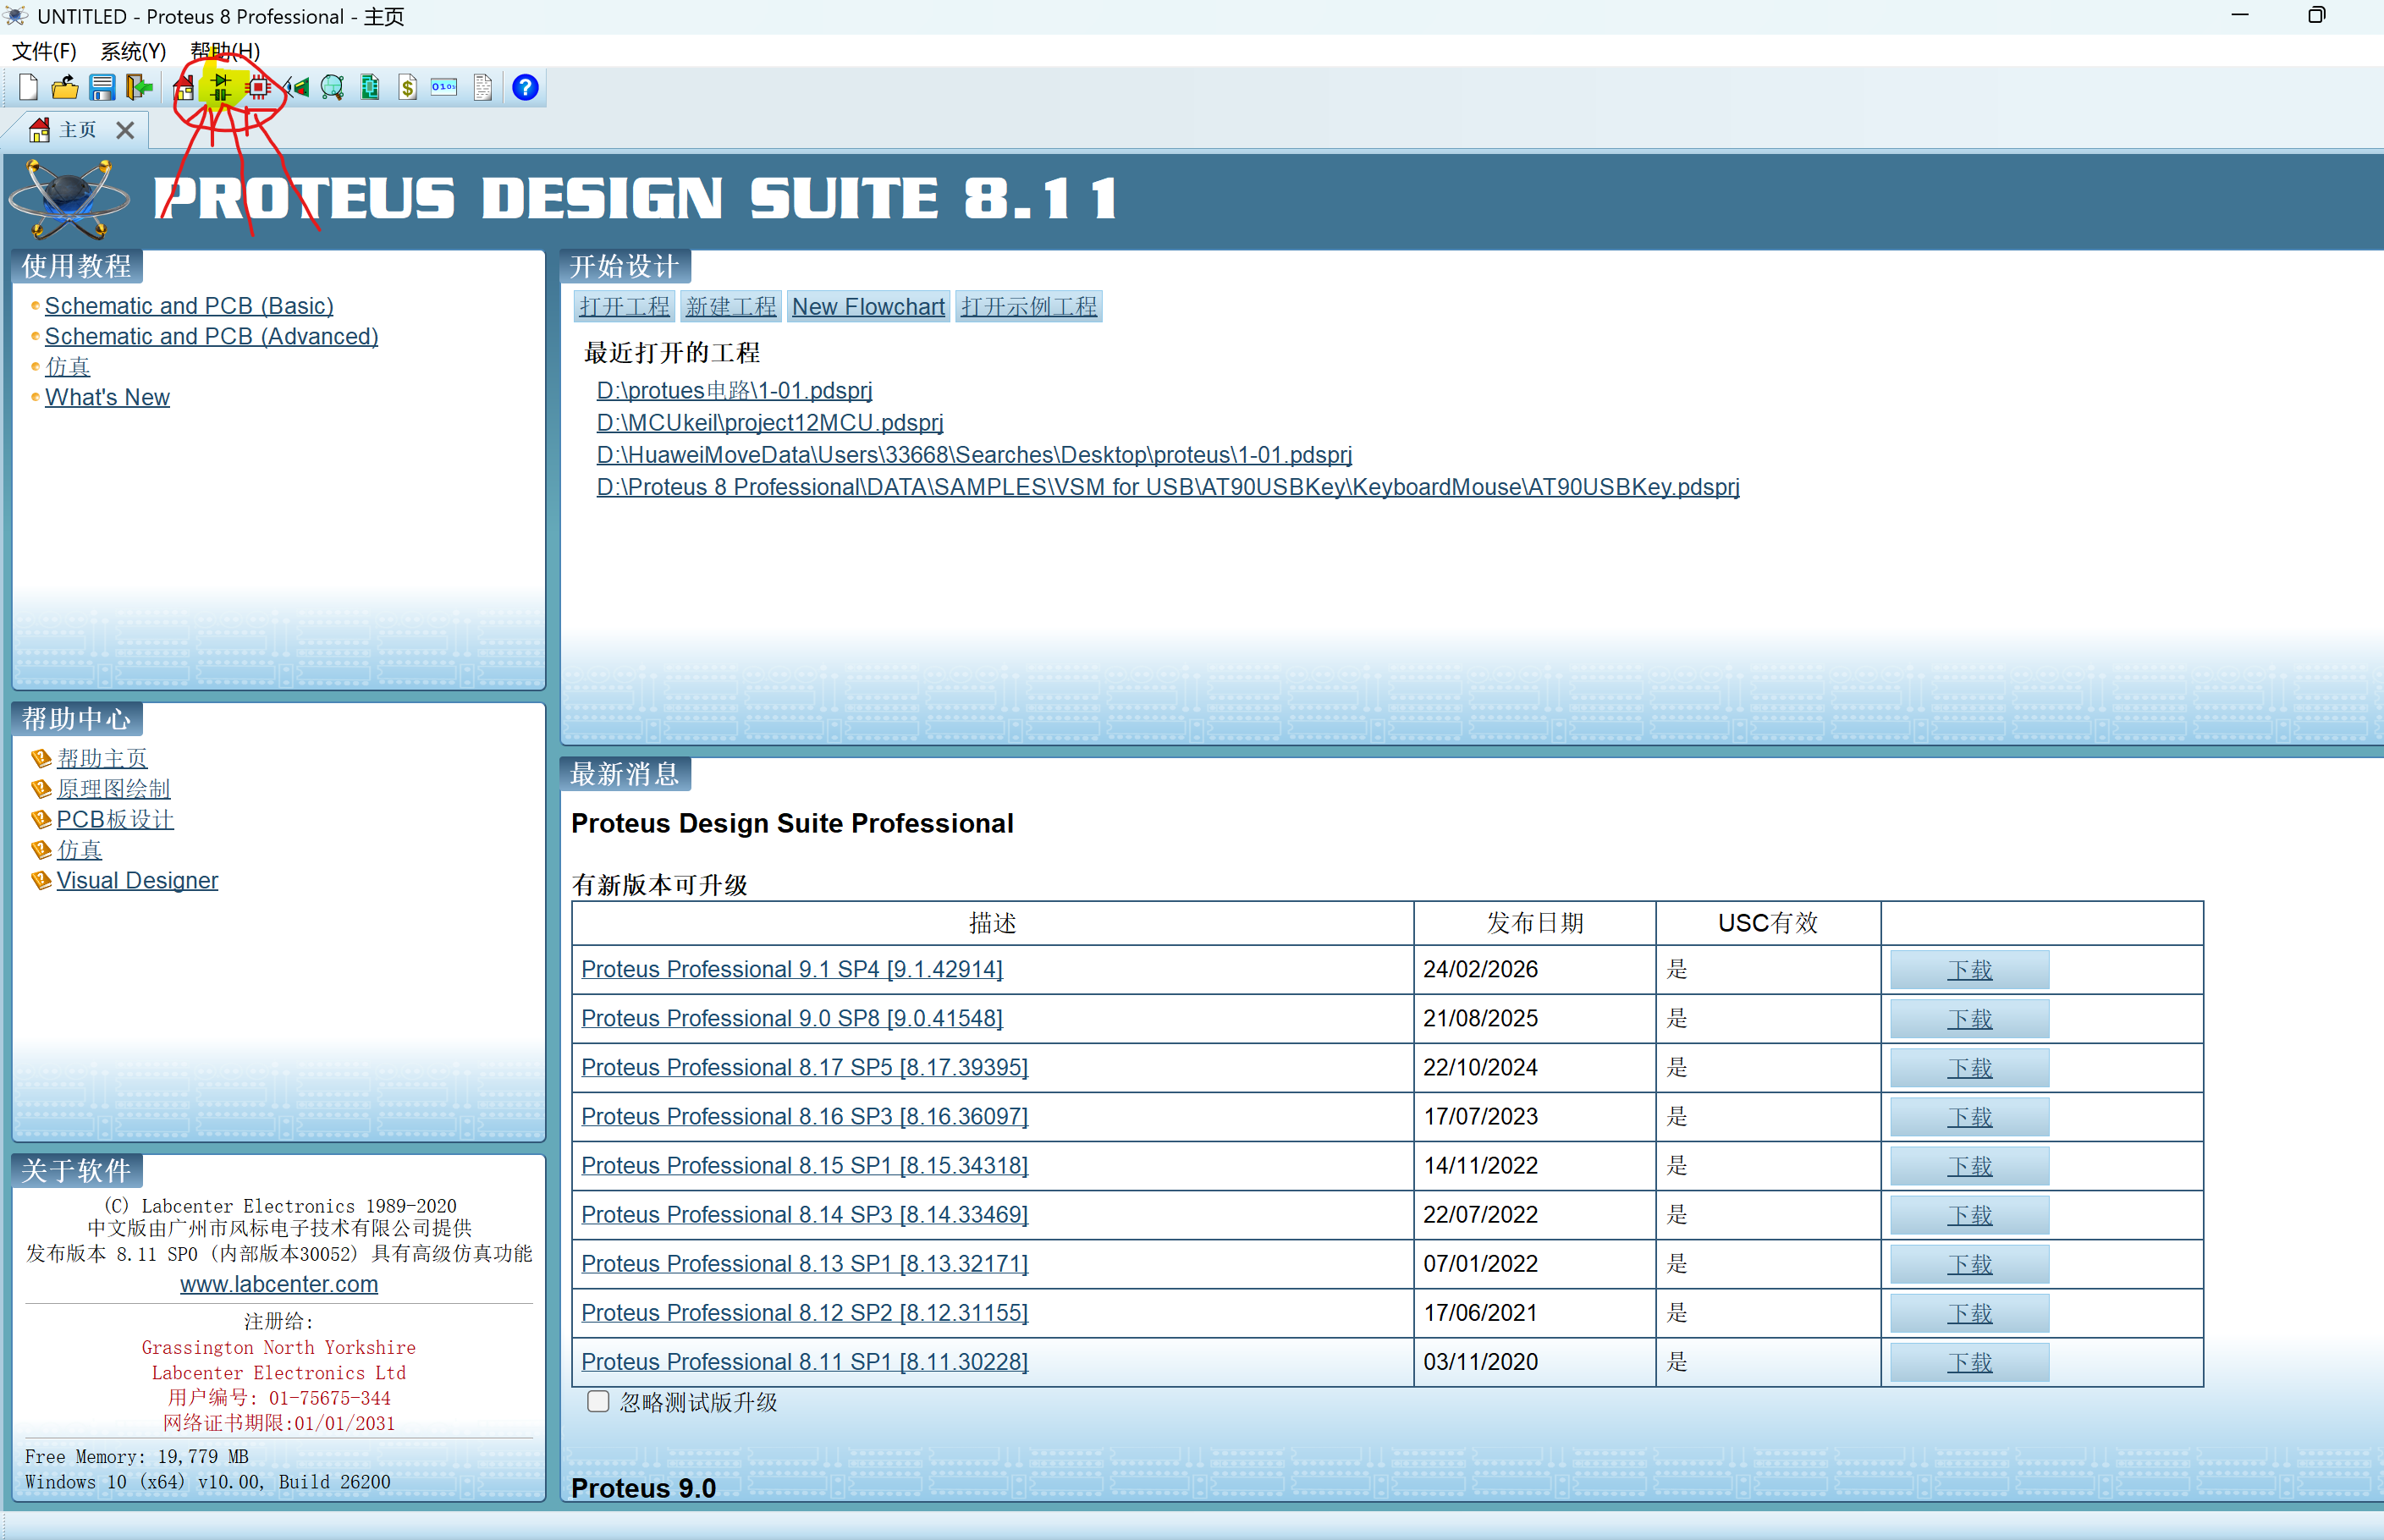The image size is (2384, 1540).
Task: Close the project with the door icon
Action: click(139, 88)
